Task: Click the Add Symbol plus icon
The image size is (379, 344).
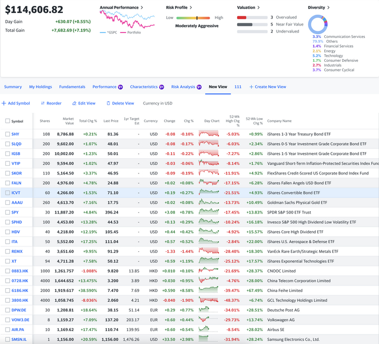Action: pyautogui.click(x=4, y=103)
